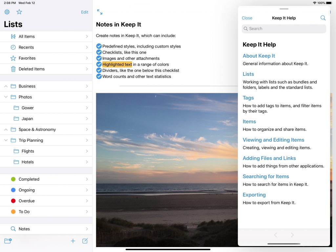Open the Lists help topic link
The height and width of the screenshot is (252, 336).
[248, 74]
